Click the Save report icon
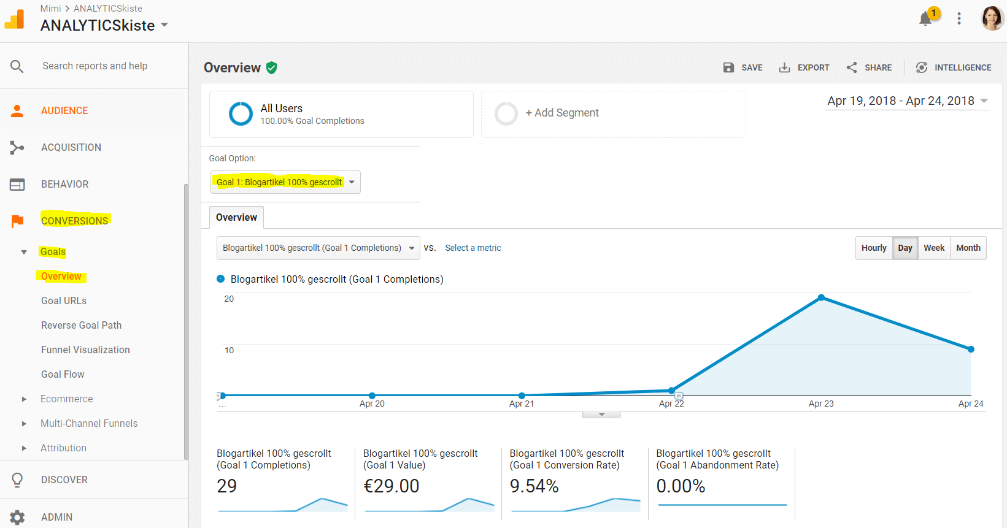 728,67
